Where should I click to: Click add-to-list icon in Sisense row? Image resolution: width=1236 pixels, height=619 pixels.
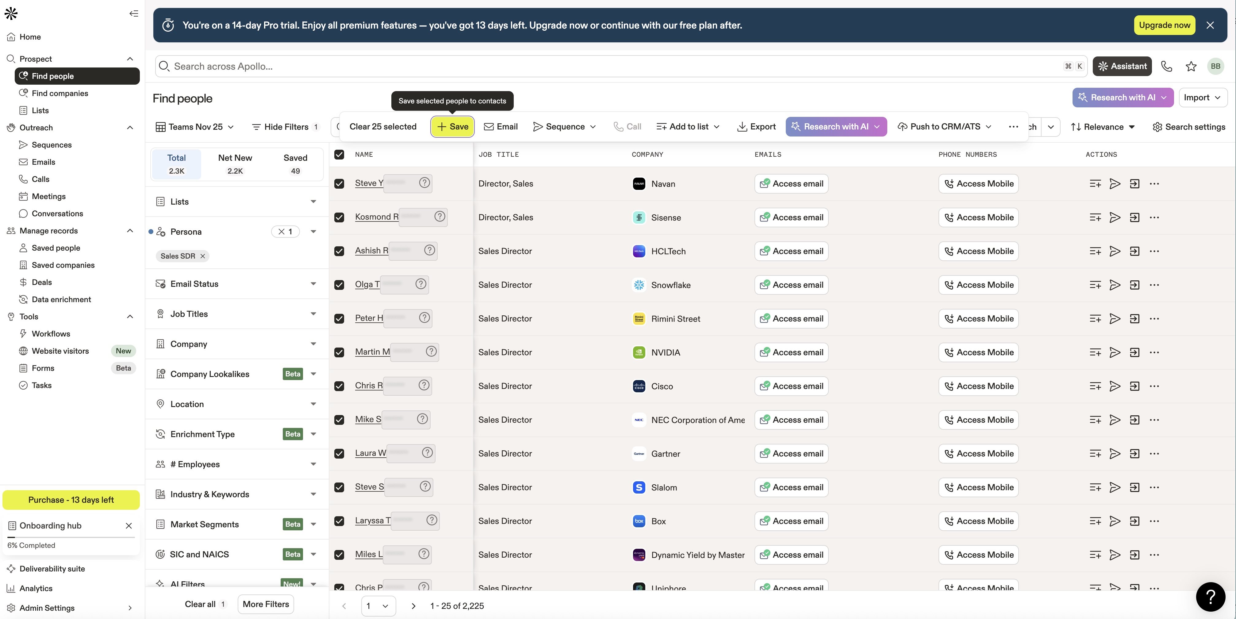point(1095,217)
